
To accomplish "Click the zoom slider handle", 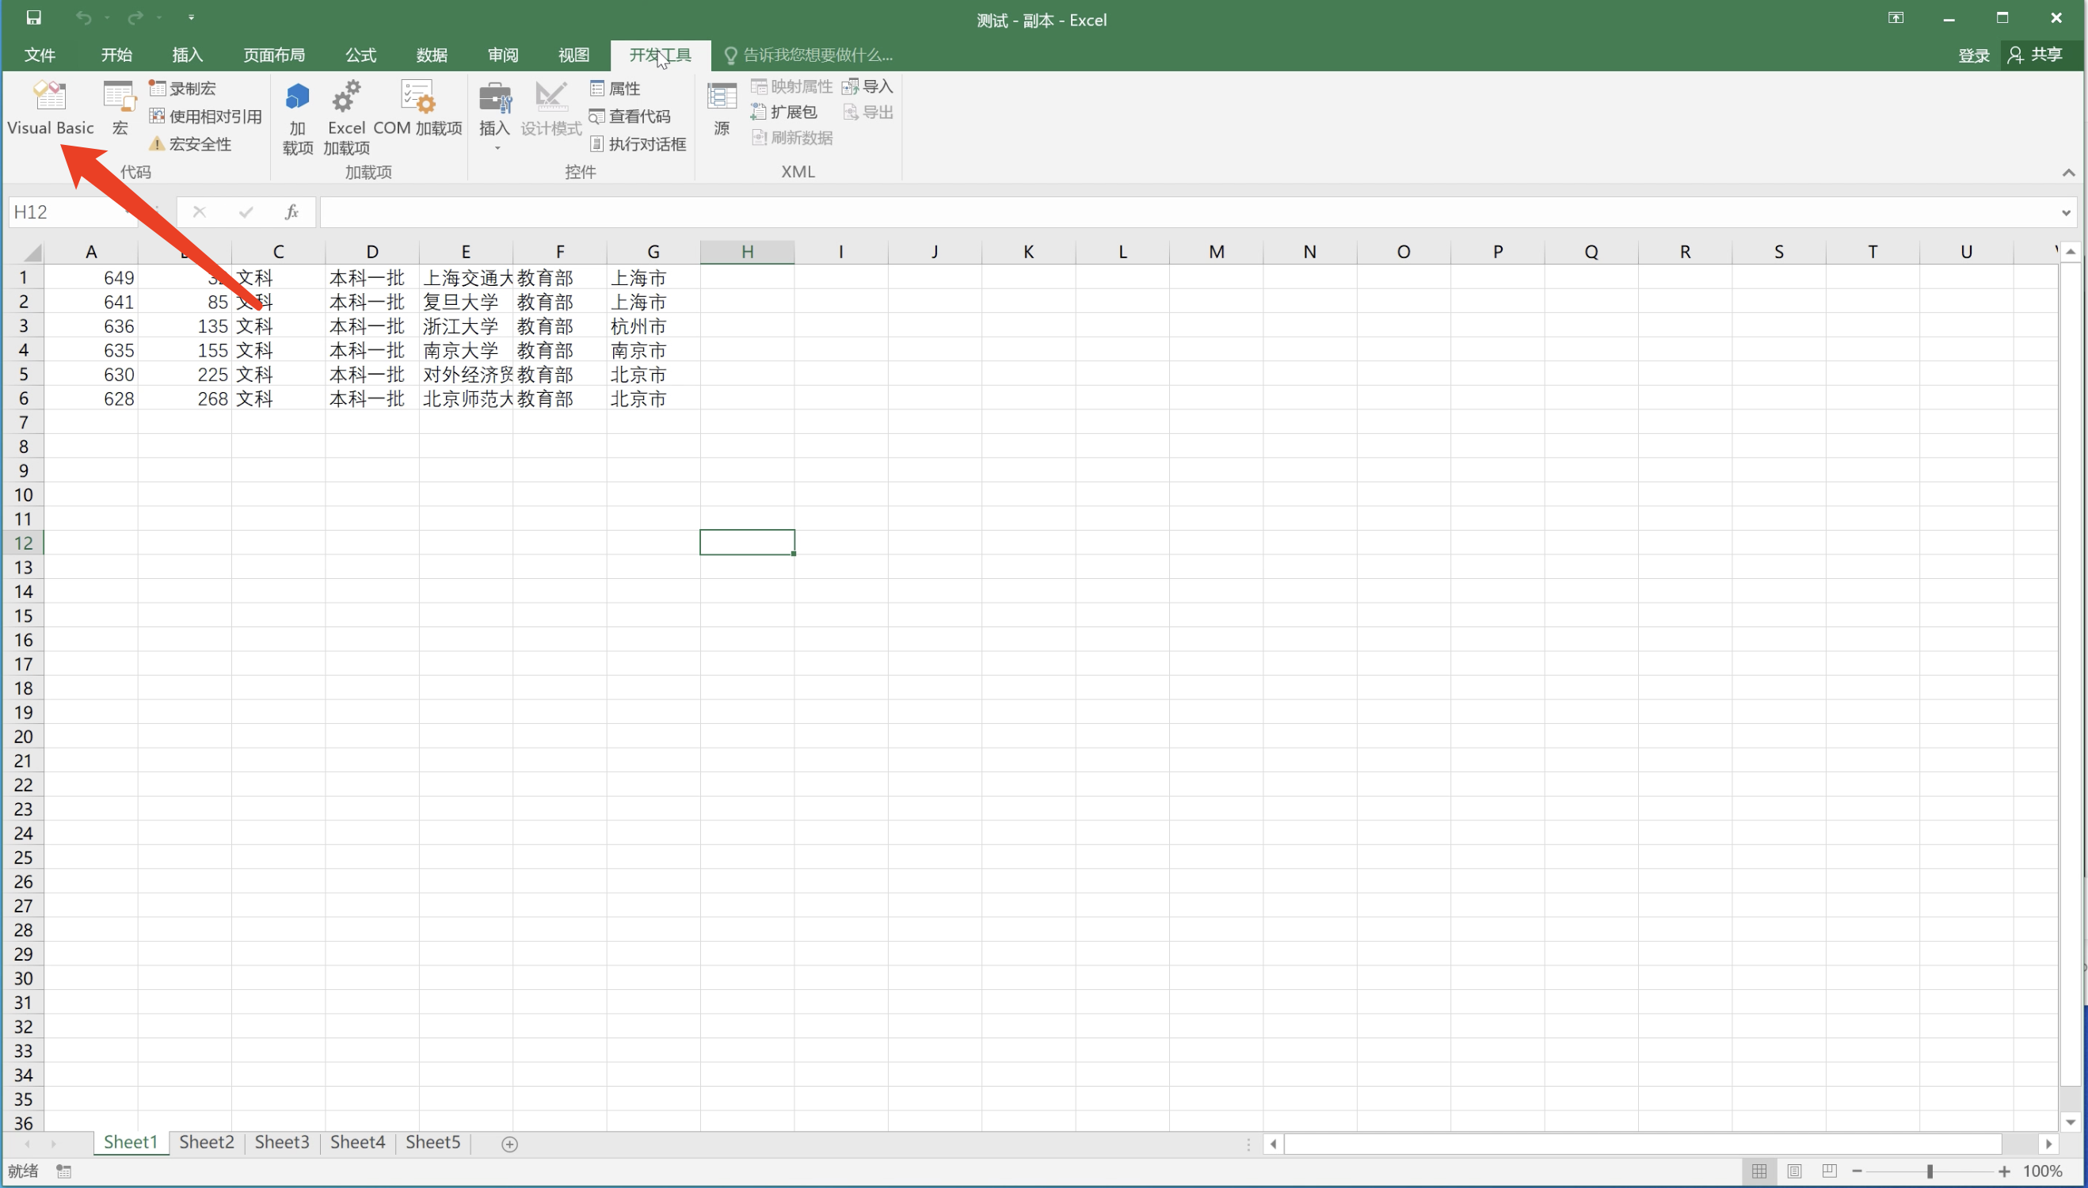I will tap(1930, 1171).
